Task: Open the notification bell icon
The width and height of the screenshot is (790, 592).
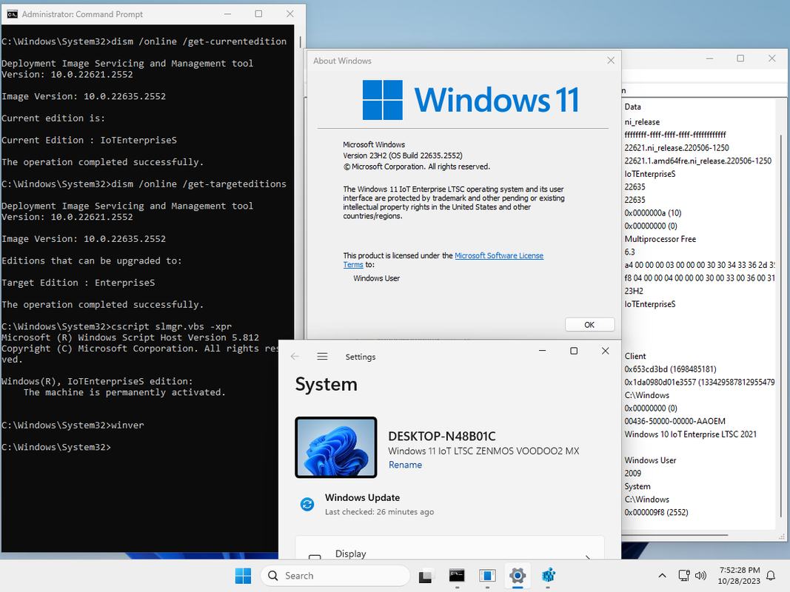Action: coord(771,576)
